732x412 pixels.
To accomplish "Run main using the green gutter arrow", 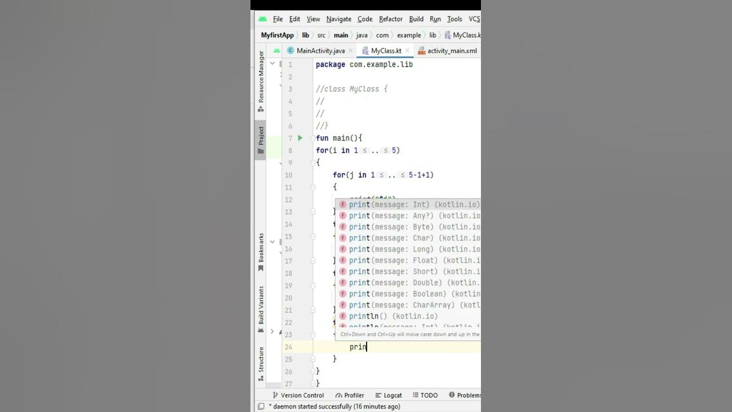I will point(300,138).
